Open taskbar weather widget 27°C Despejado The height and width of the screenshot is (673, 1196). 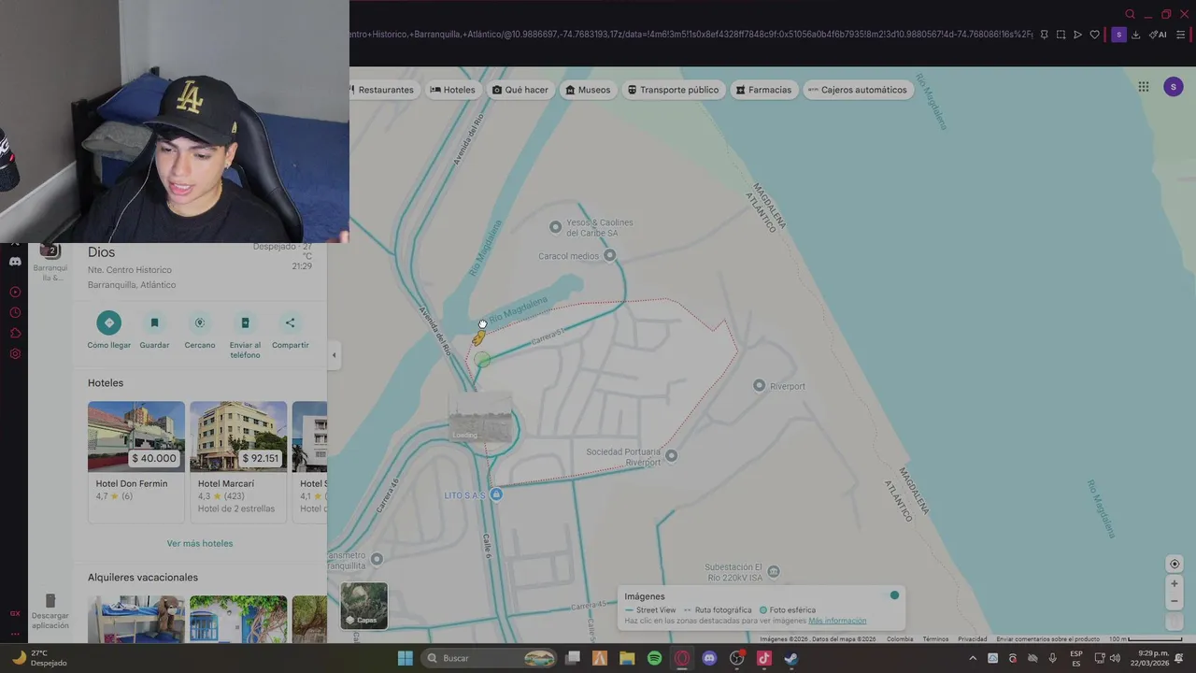[39, 658]
